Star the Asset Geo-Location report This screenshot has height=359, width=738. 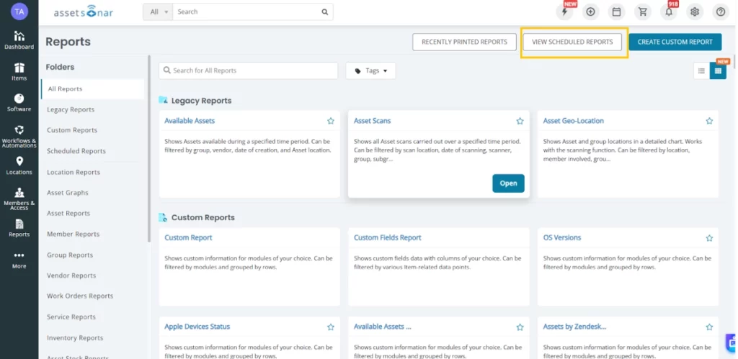click(x=709, y=121)
